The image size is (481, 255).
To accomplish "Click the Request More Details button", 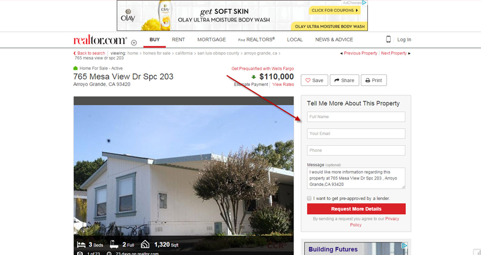I will [x=356, y=209].
